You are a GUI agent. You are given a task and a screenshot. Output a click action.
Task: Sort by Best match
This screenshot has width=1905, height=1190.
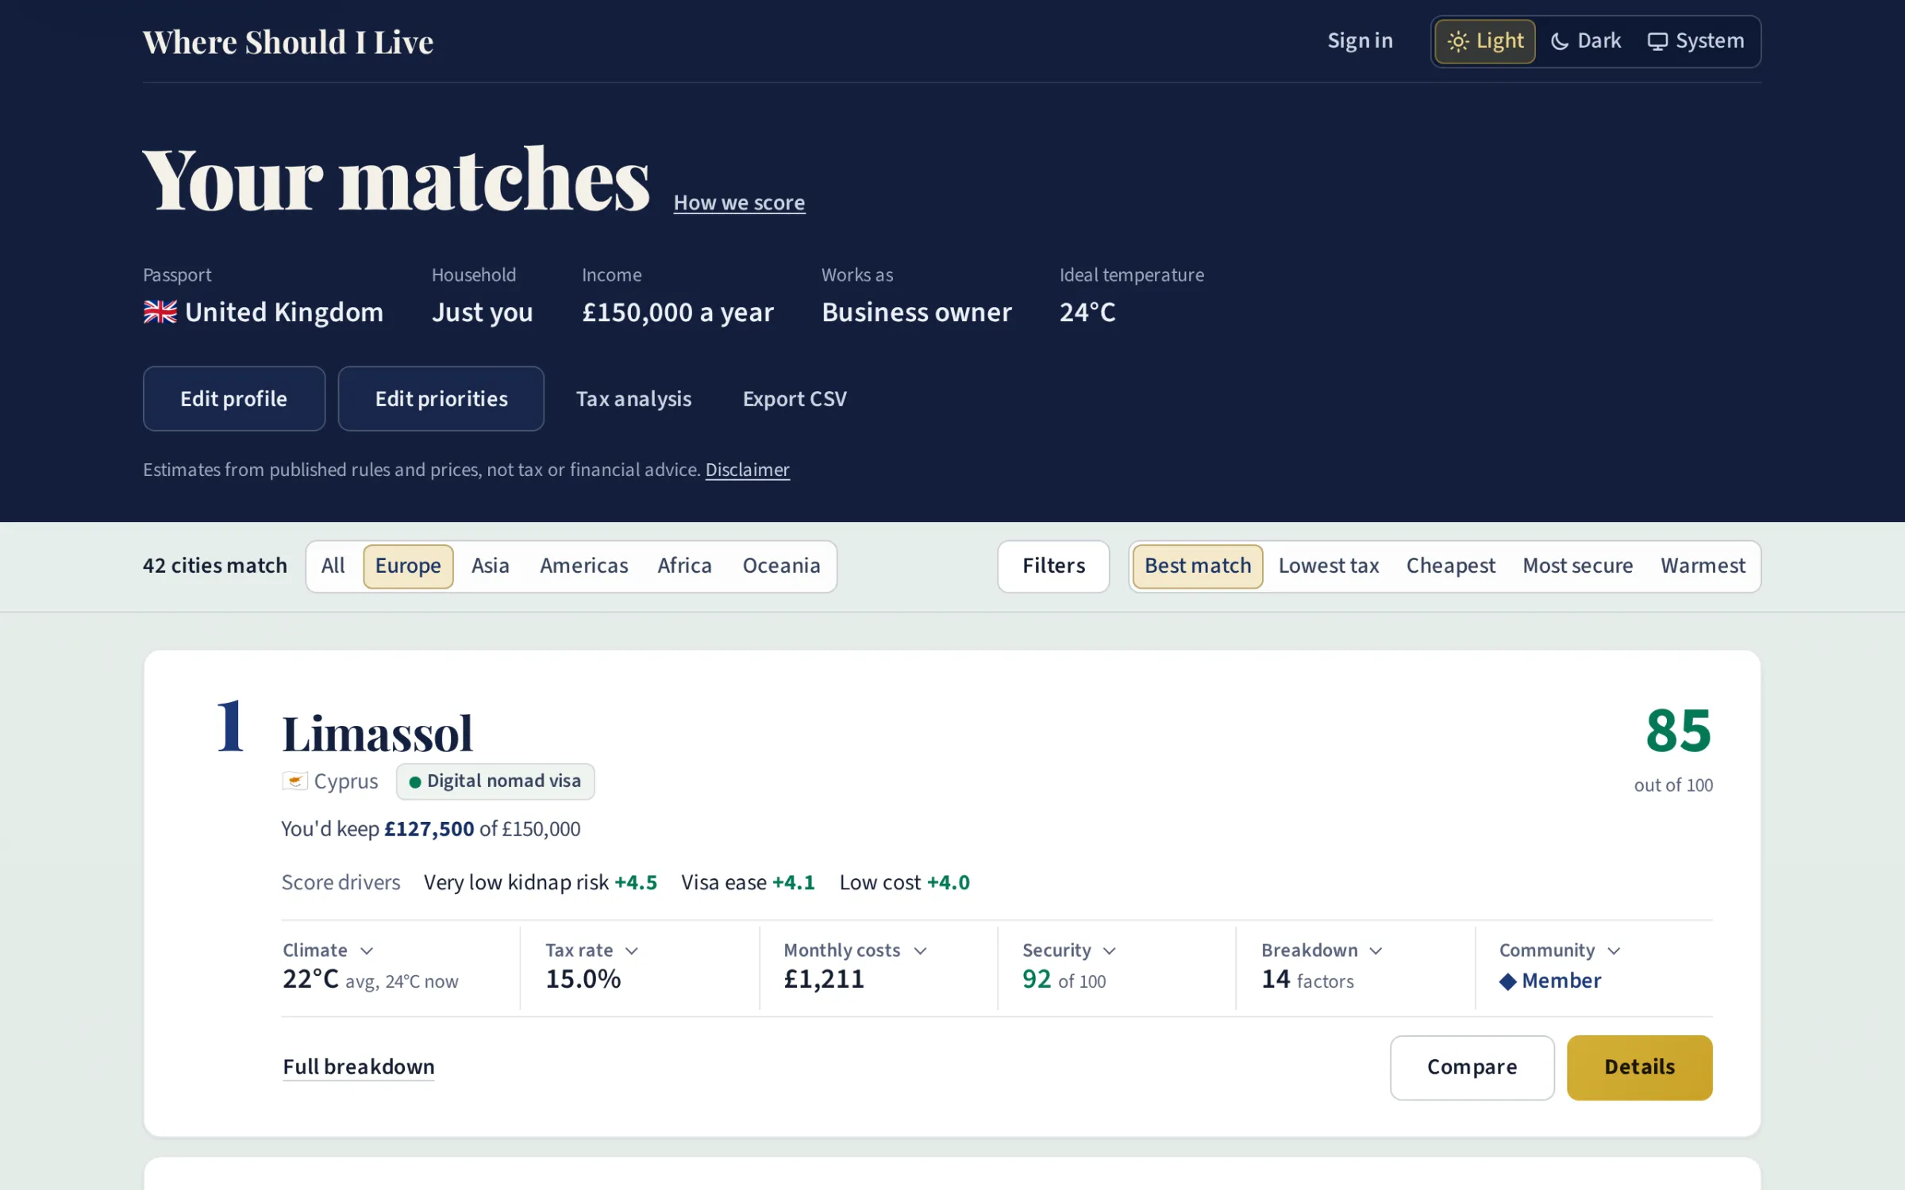pyautogui.click(x=1198, y=566)
